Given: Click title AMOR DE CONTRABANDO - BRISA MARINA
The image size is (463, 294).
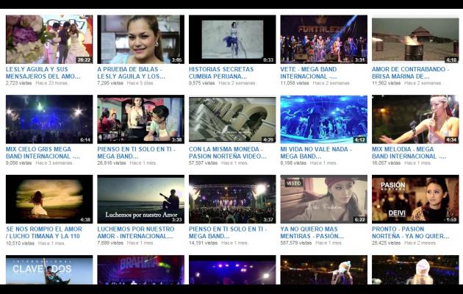Looking at the screenshot, I should click(410, 73).
